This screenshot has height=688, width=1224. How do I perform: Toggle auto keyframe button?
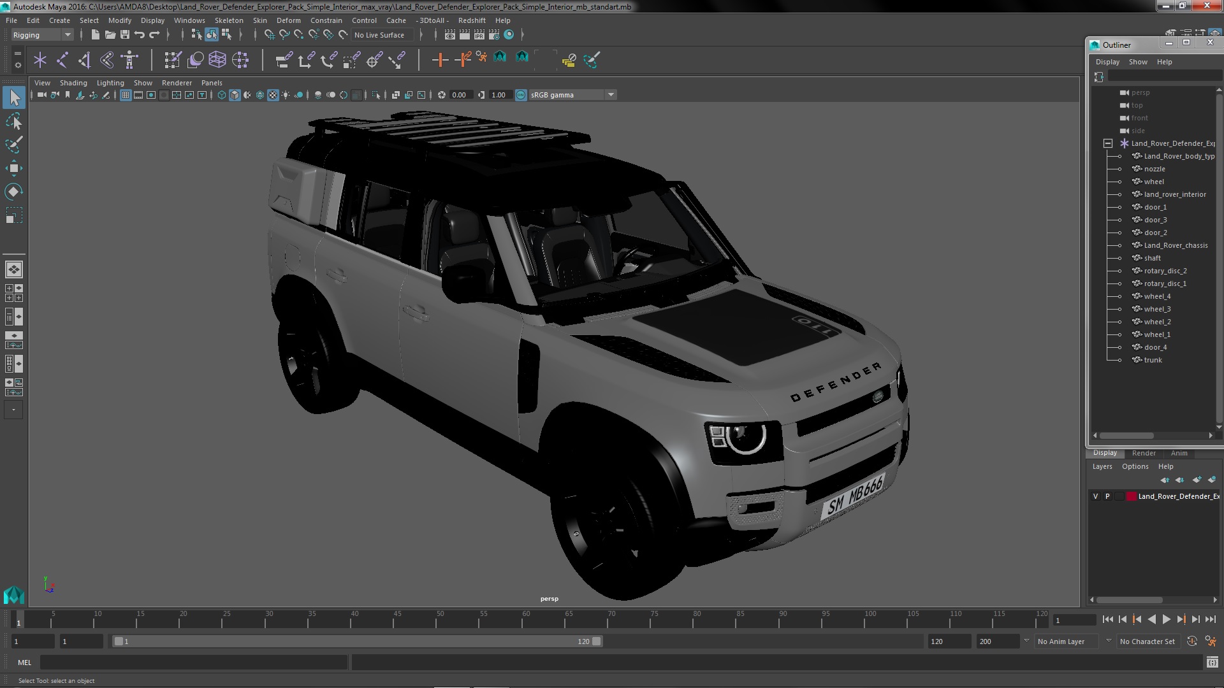click(x=1192, y=641)
